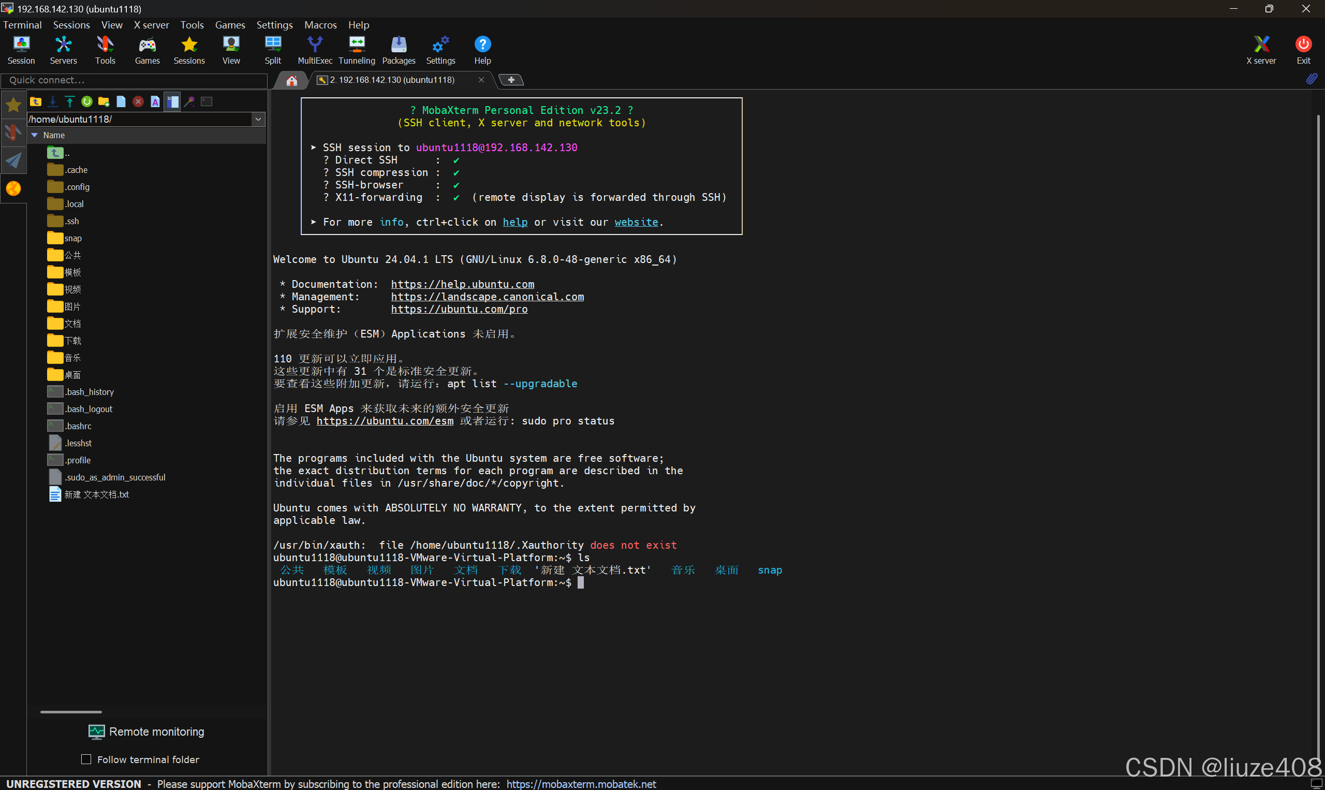Toggle hidden files display icon
1325x790 pixels.
point(172,101)
